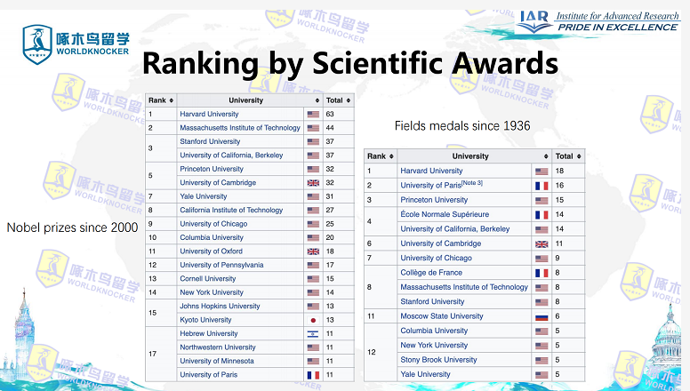This screenshot has width=690, height=391.
Task: Select the 'Fields medals since 1936' caption
Action: 462,126
